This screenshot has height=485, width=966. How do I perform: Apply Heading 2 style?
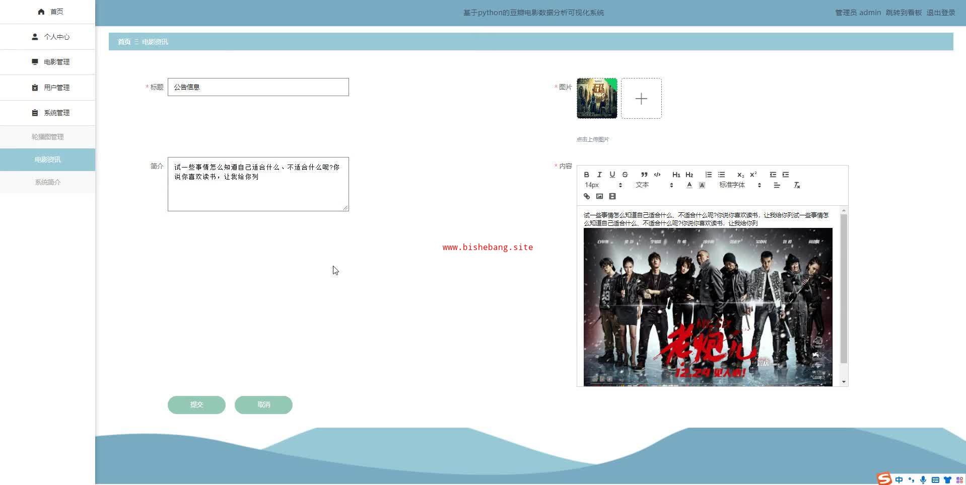pyautogui.click(x=689, y=175)
